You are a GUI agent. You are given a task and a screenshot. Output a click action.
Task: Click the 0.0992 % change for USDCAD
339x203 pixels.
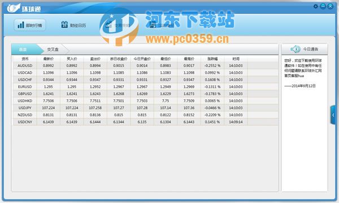point(212,73)
